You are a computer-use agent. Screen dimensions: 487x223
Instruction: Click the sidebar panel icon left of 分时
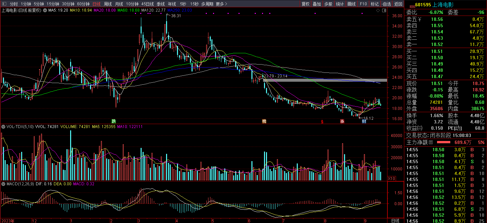(x=4, y=4)
